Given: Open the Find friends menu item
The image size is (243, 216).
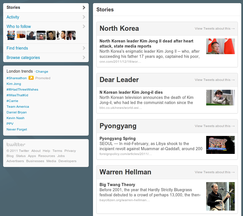Looking at the screenshot, I should pos(17,48).
